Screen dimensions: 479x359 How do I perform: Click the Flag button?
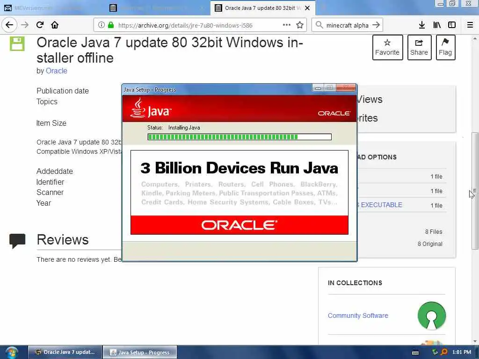[445, 47]
